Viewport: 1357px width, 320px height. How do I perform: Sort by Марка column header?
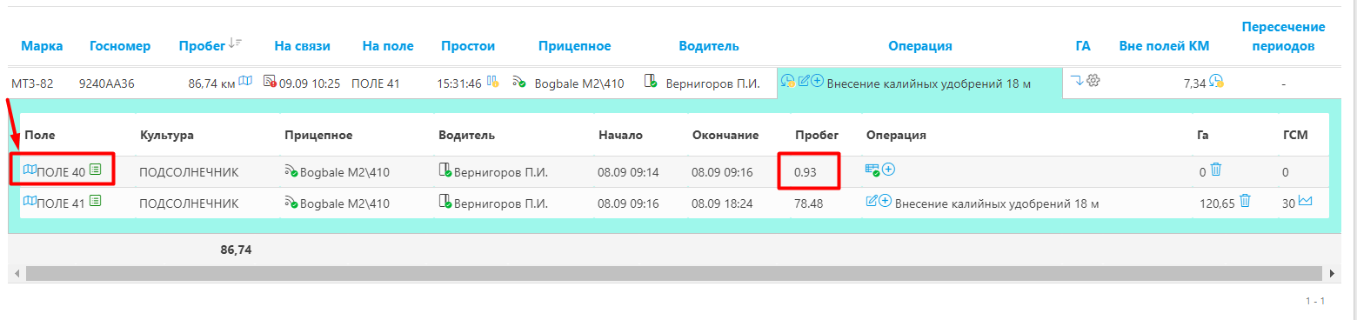pos(43,46)
